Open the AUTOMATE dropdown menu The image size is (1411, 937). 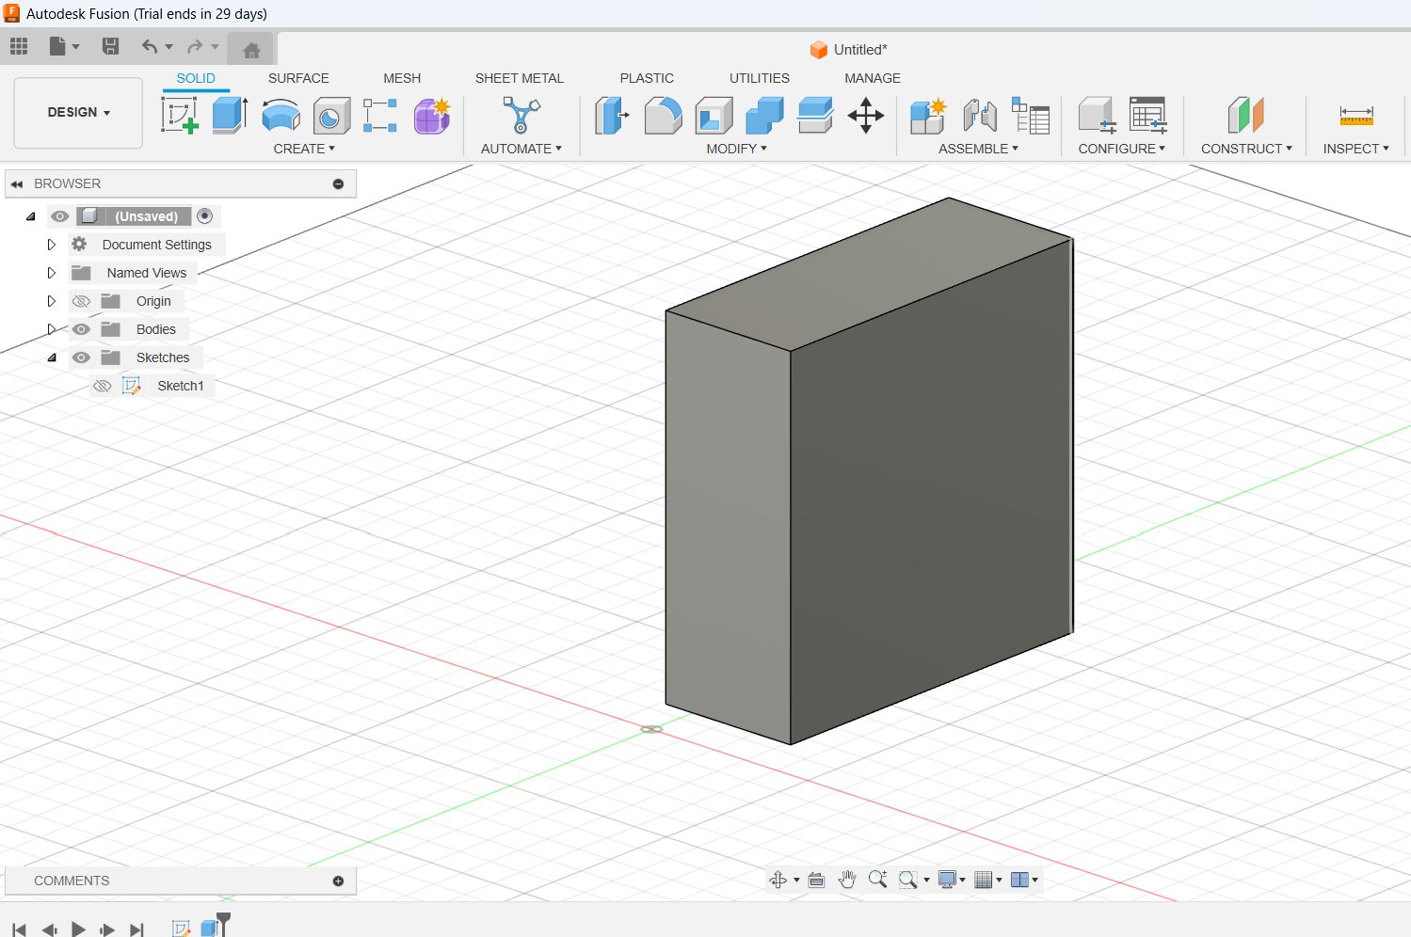click(x=521, y=149)
